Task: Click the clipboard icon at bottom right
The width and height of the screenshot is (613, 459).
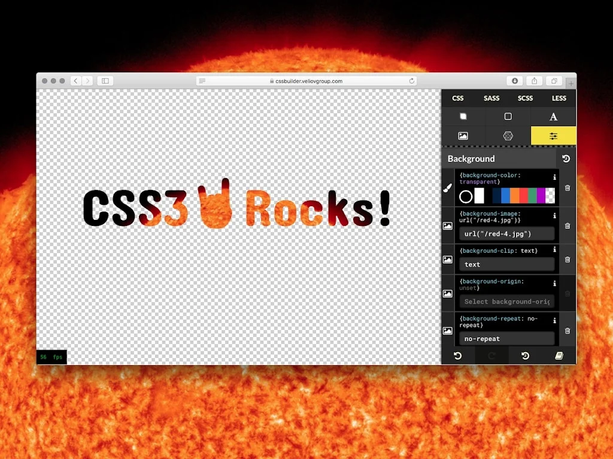Action: [559, 356]
